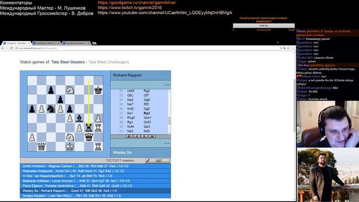The width and height of the screenshot is (359, 202).
Task: Bookmark the page with the star icon
Action: point(288,48)
